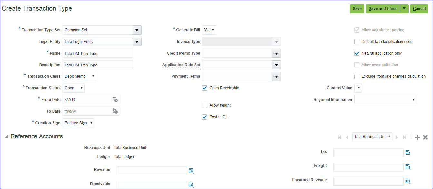Open the To Date calendar picker
The width and height of the screenshot is (433, 189).
(x=115, y=111)
